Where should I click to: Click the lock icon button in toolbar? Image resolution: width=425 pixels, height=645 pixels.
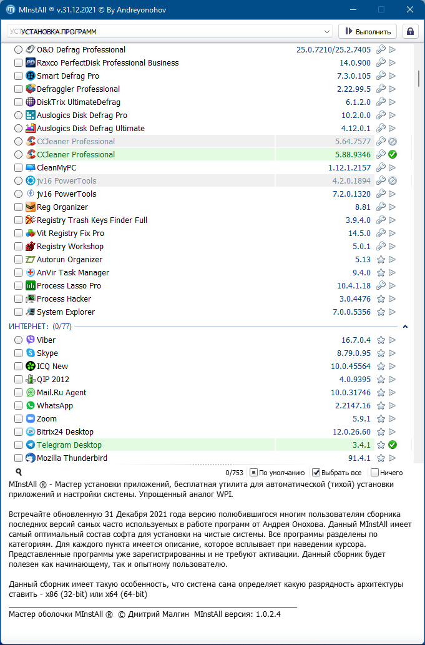[x=410, y=31]
